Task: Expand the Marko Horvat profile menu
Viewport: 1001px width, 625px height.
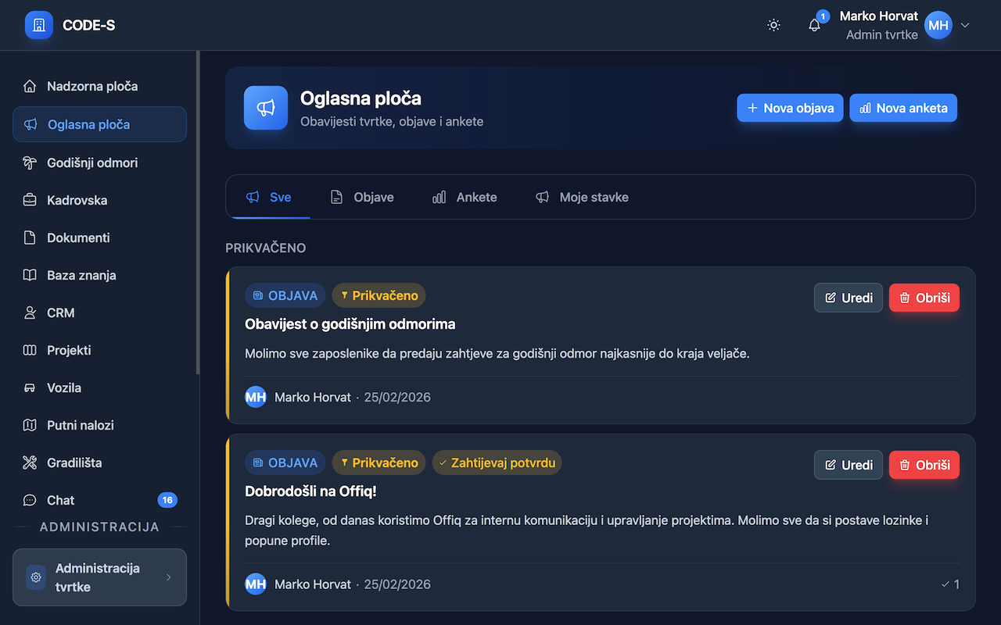Action: pyautogui.click(x=965, y=25)
